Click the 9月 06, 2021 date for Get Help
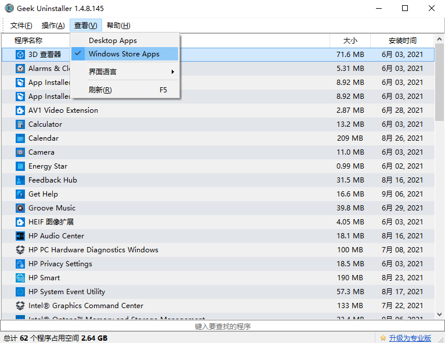The image size is (445, 343). pyautogui.click(x=402, y=194)
